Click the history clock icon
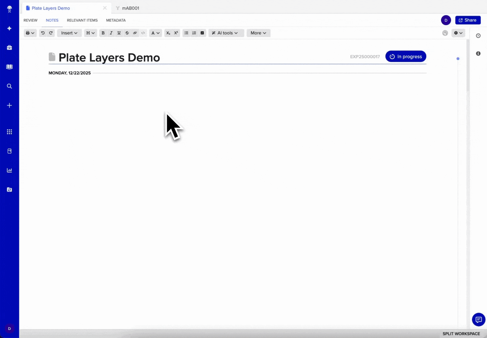Viewport: 487px width, 338px height. (478, 36)
